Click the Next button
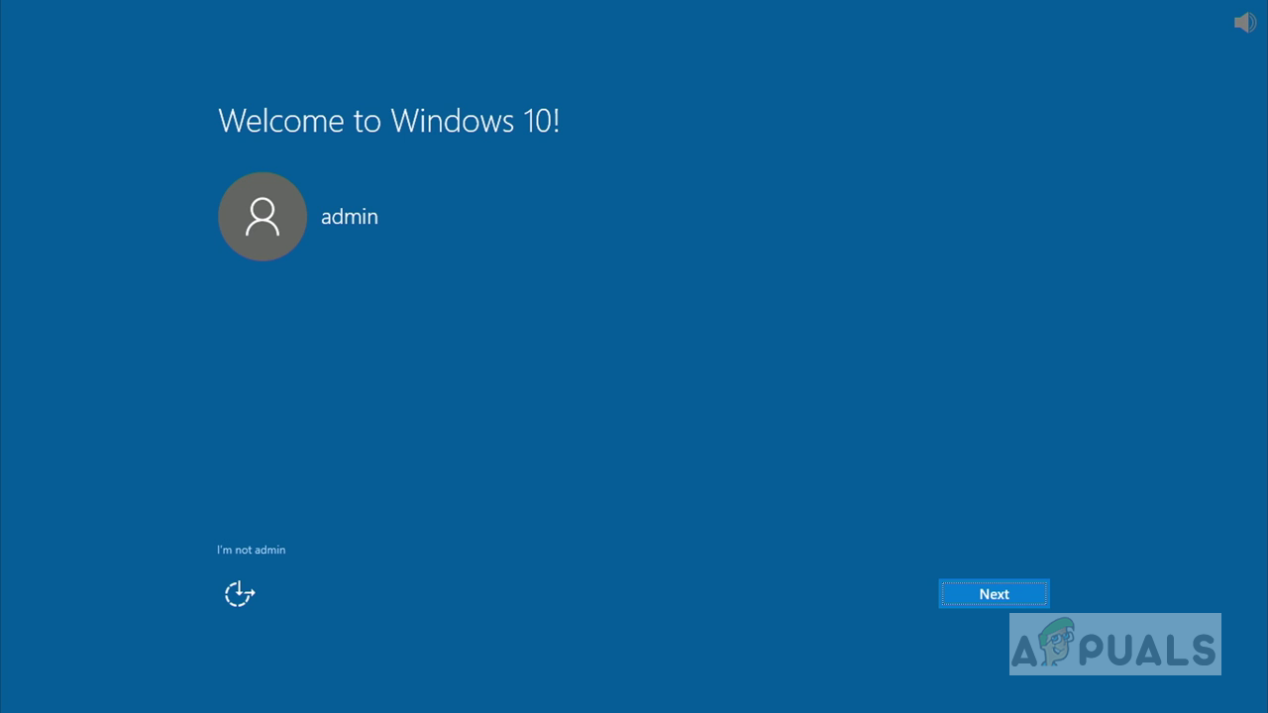 point(994,594)
